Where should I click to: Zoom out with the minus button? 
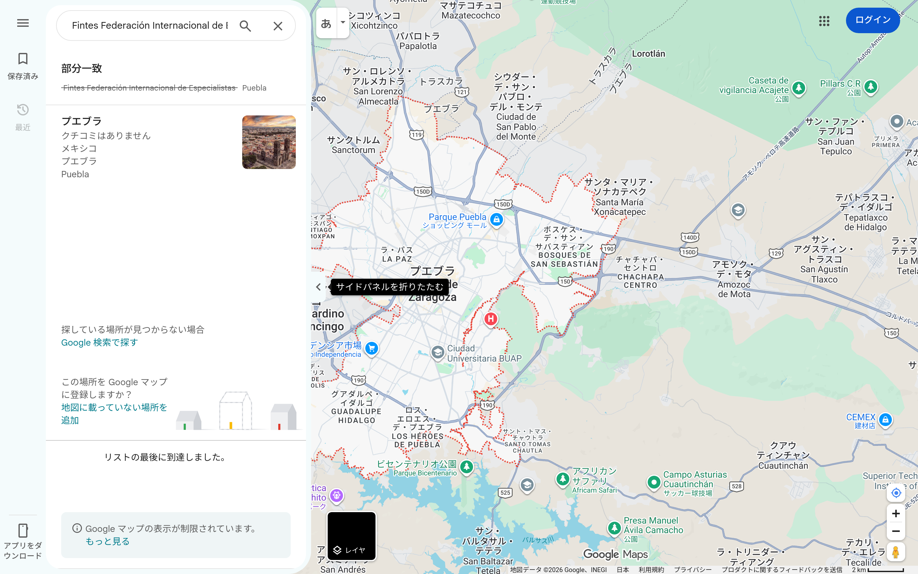pos(896,531)
